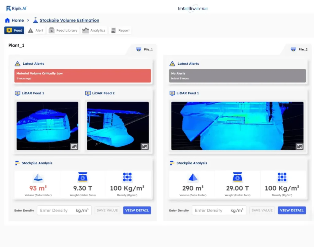Click the Pile_2 weight scale icon

tap(237, 177)
